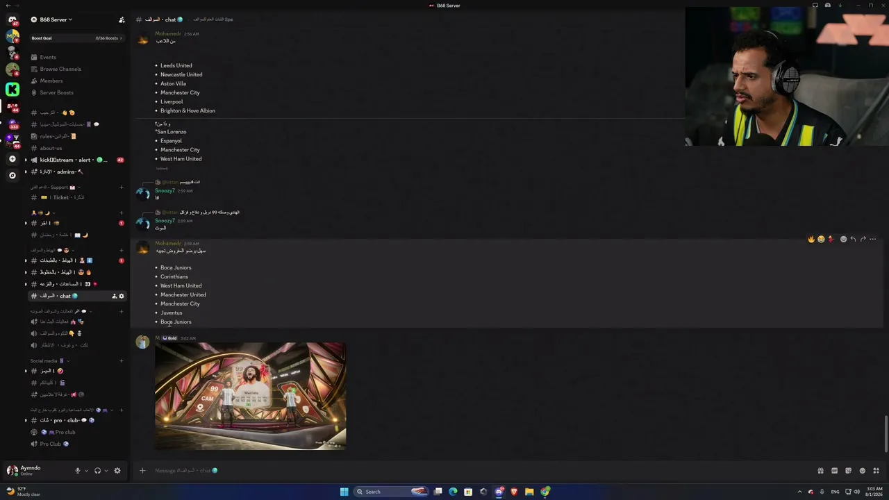Open Aymndo user profile panel
Screen dimensions: 889x500
[x=31, y=470]
